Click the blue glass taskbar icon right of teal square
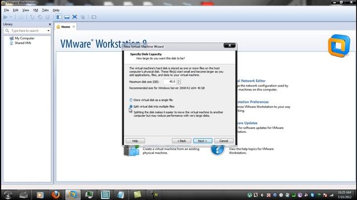Image resolution: width=357 pixels, height=200 pixels. 120,194
